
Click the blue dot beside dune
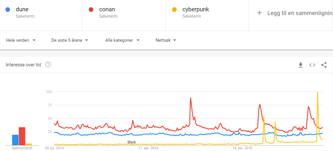(x=8, y=10)
